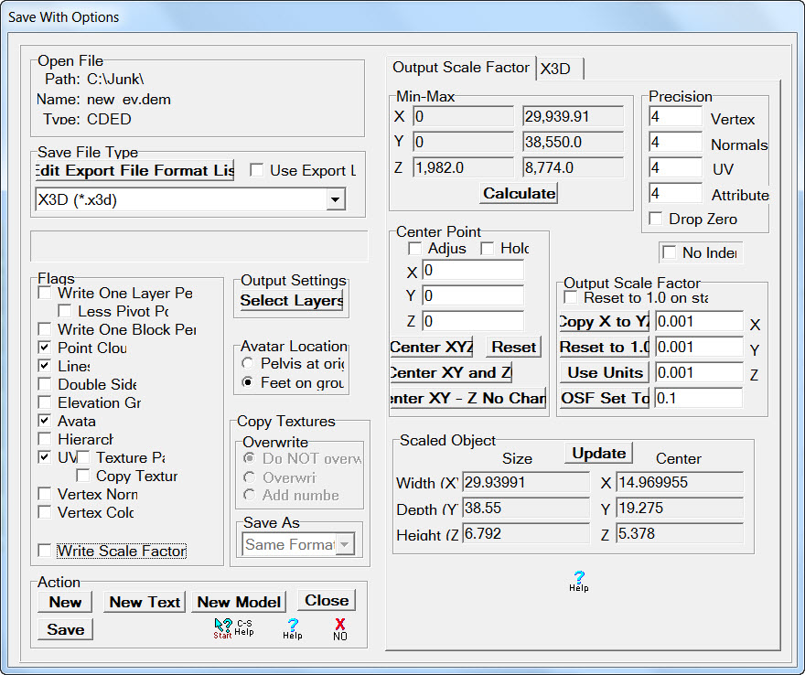Click Use Units button
The height and width of the screenshot is (675, 805).
click(605, 372)
